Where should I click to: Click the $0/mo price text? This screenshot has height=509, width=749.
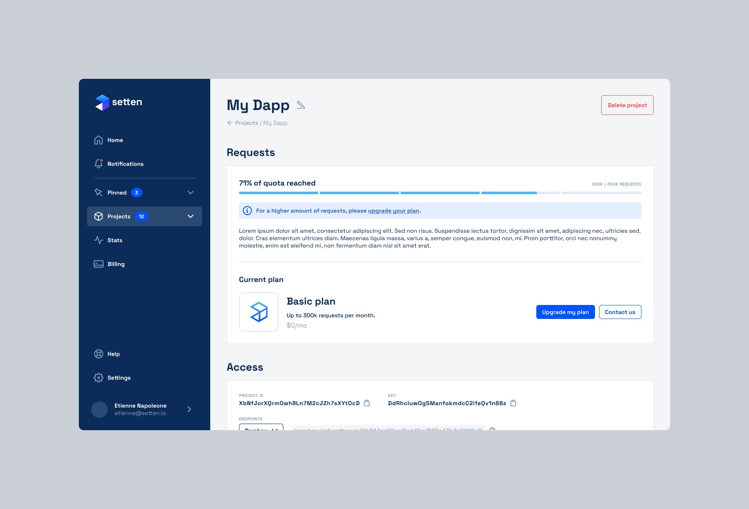coord(296,326)
